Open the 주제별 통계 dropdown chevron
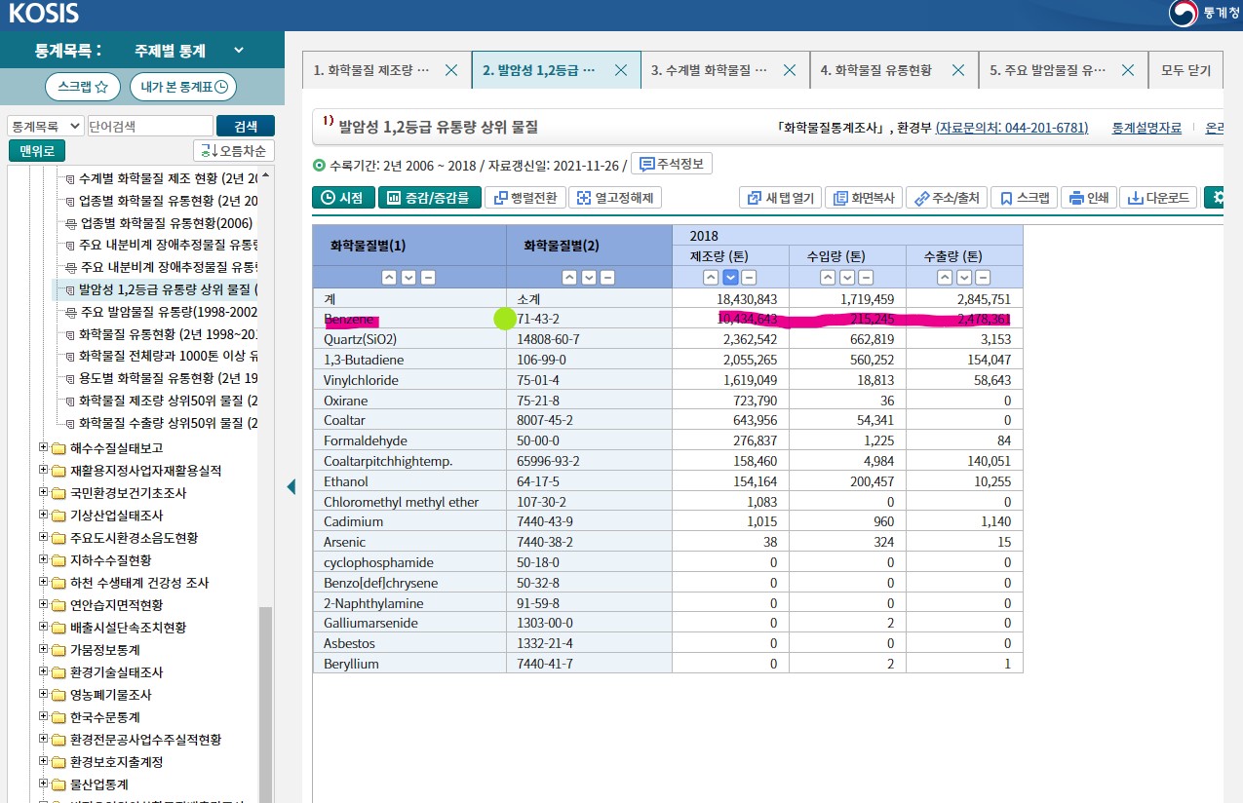This screenshot has width=1243, height=803. [239, 51]
